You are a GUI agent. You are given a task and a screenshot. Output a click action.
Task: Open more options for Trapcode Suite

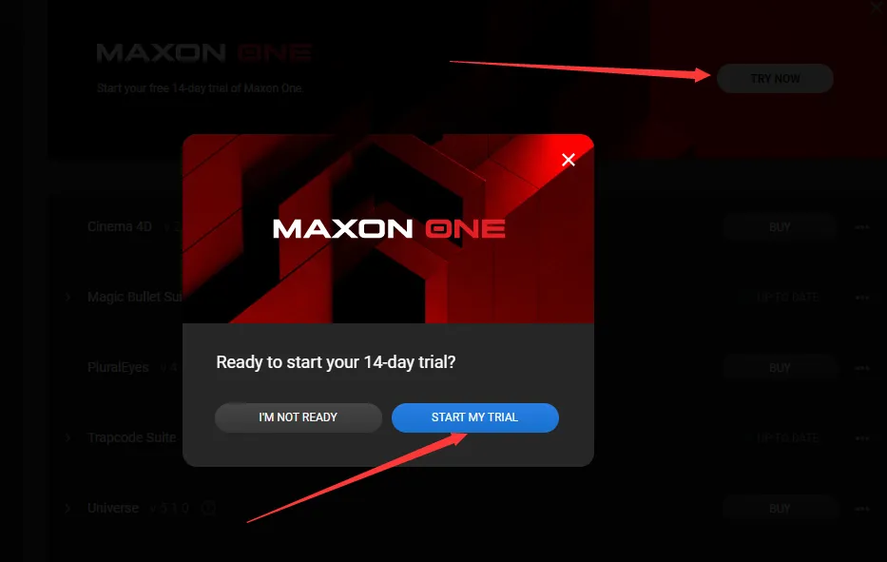[862, 438]
